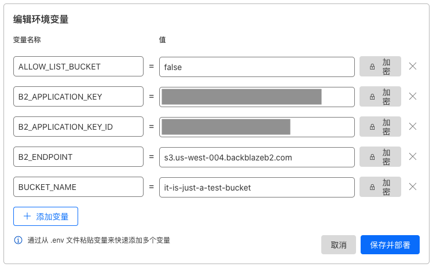The width and height of the screenshot is (433, 267).
Task: Edit the it-is-just-a-test-bucket value field
Action: (x=256, y=187)
